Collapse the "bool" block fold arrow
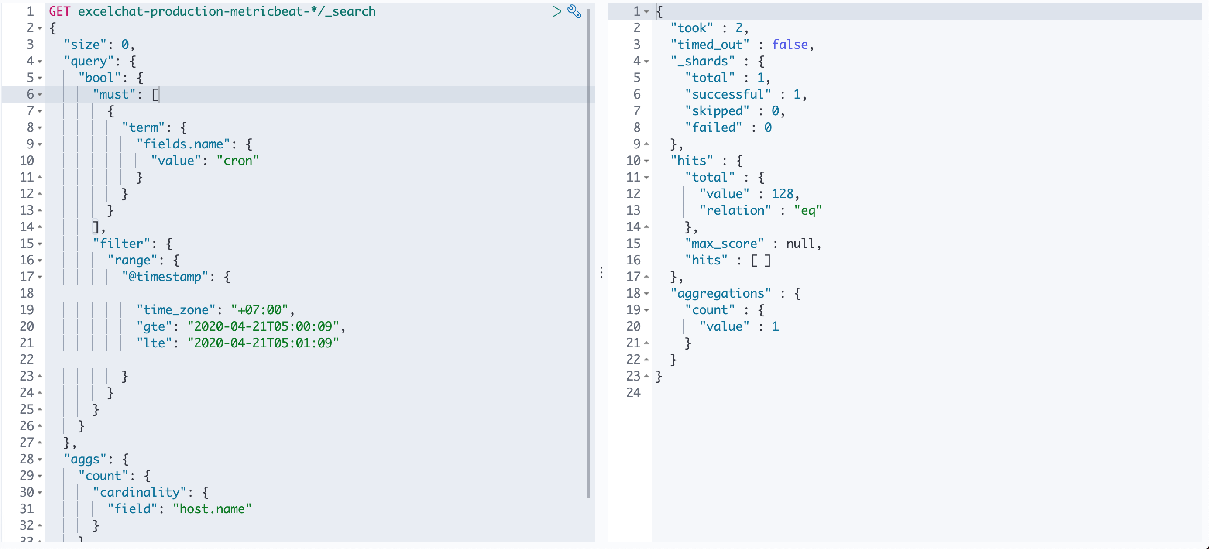Image resolution: width=1209 pixels, height=549 pixels. pyautogui.click(x=40, y=78)
